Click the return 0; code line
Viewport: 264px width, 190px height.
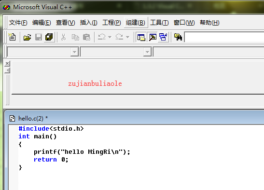[51, 159]
